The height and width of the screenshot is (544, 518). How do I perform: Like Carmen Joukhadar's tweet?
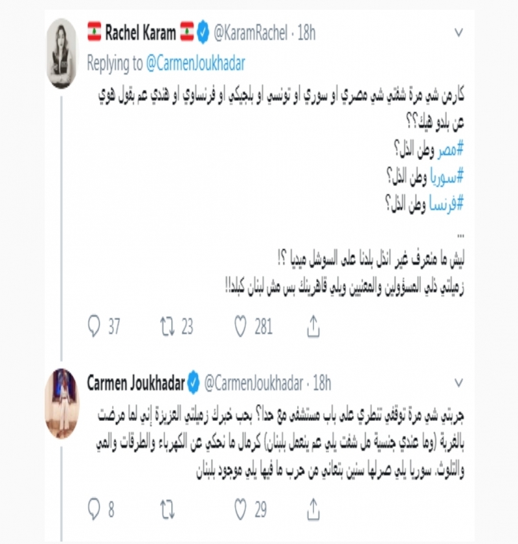241,510
